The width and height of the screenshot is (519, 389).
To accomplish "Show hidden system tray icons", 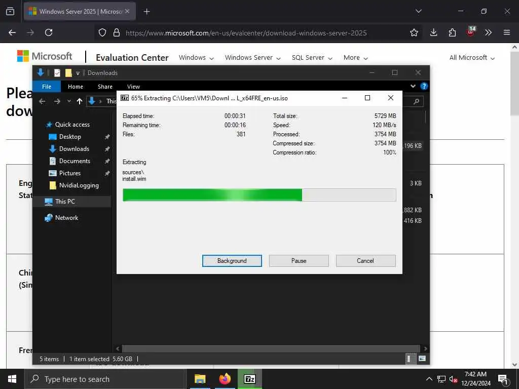I will (429, 379).
